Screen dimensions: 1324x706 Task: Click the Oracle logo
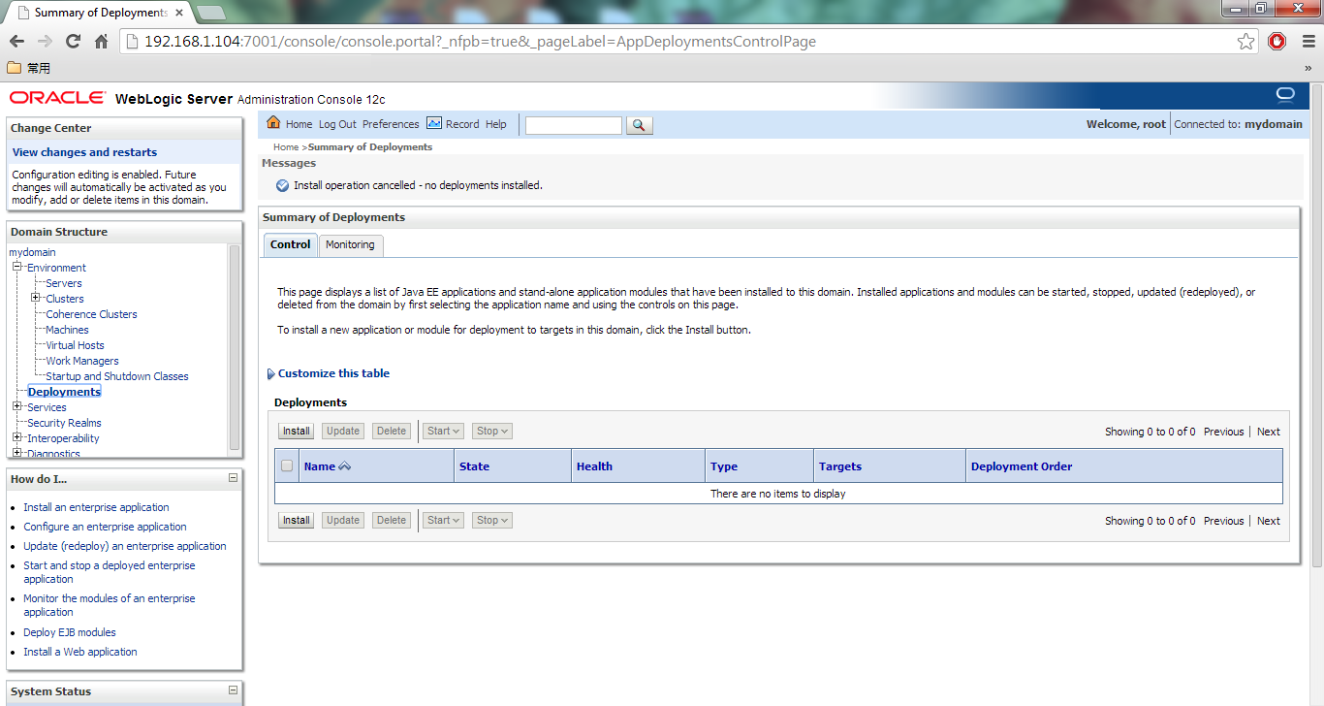pos(58,98)
